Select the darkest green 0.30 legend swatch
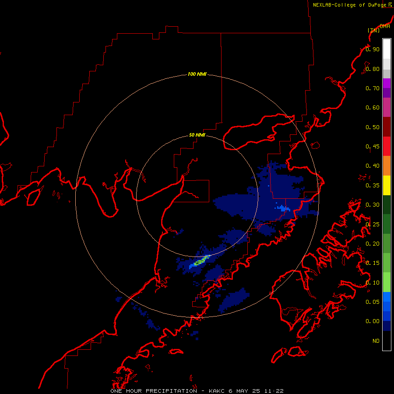394x394 pixels. (x=387, y=204)
